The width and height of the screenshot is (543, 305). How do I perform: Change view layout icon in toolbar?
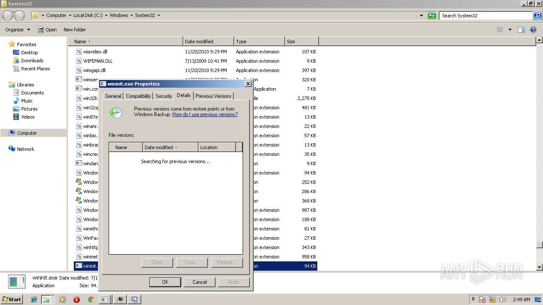tap(500, 30)
